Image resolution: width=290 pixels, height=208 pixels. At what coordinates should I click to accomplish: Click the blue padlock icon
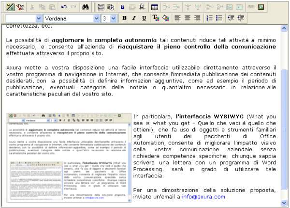[x=121, y=7]
